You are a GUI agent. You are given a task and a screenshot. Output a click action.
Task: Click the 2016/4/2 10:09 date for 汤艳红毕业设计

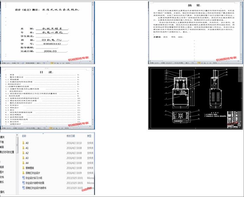(x=74, y=173)
